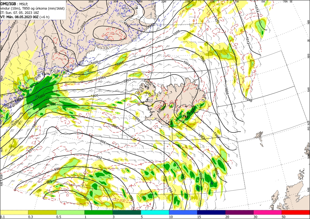Image resolution: width=310 pixels, height=219 pixels.
Task: Click the '992' isobar label
Action: pos(99,158)
